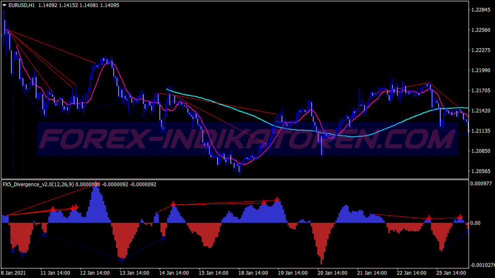Click the 1.22560 price level
The image size is (495, 278).
pyautogui.click(x=481, y=30)
